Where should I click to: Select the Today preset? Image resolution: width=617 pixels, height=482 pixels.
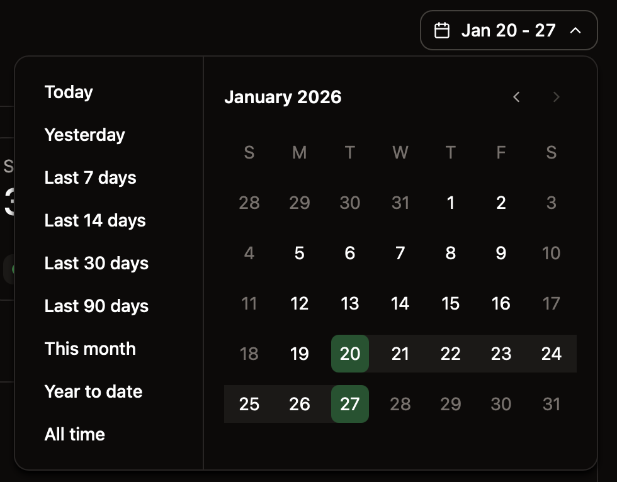(x=68, y=92)
